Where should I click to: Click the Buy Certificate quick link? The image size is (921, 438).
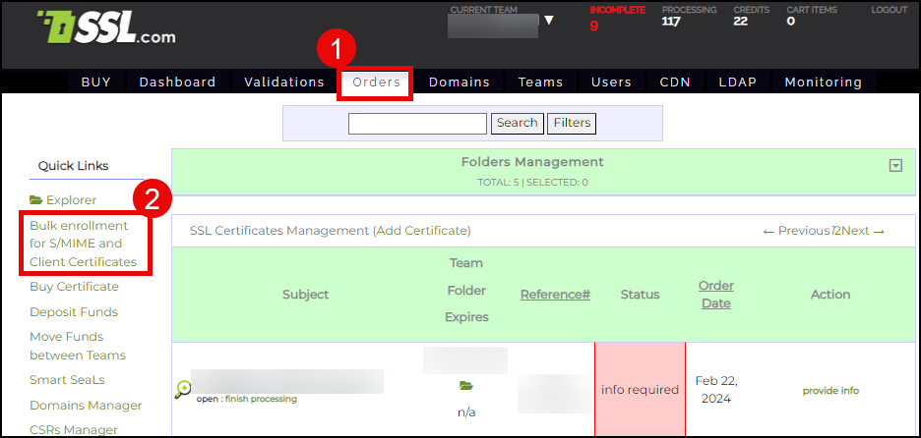(74, 287)
